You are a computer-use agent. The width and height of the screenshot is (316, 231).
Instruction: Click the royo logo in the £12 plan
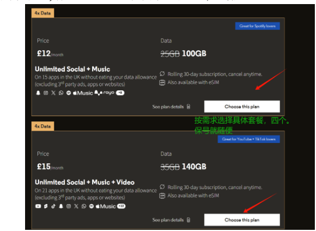click(x=109, y=93)
